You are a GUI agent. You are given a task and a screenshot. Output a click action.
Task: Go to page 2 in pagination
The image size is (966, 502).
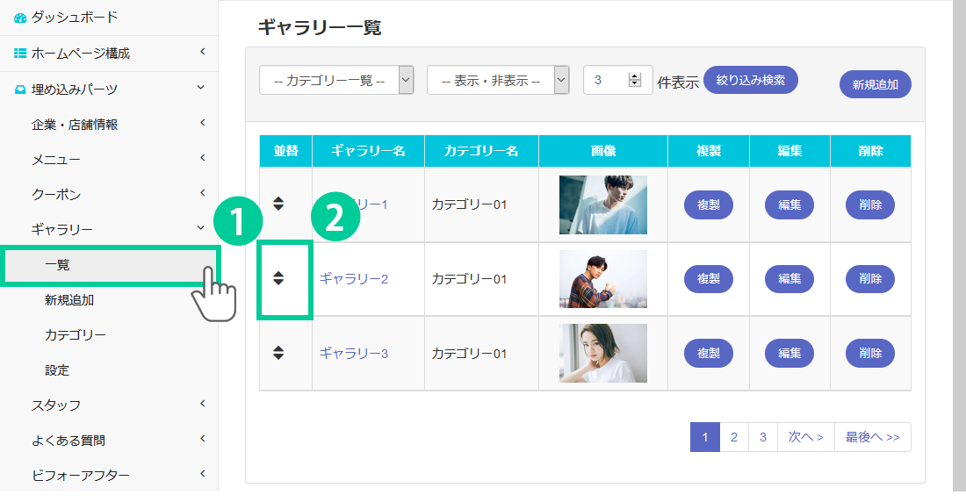(x=734, y=437)
